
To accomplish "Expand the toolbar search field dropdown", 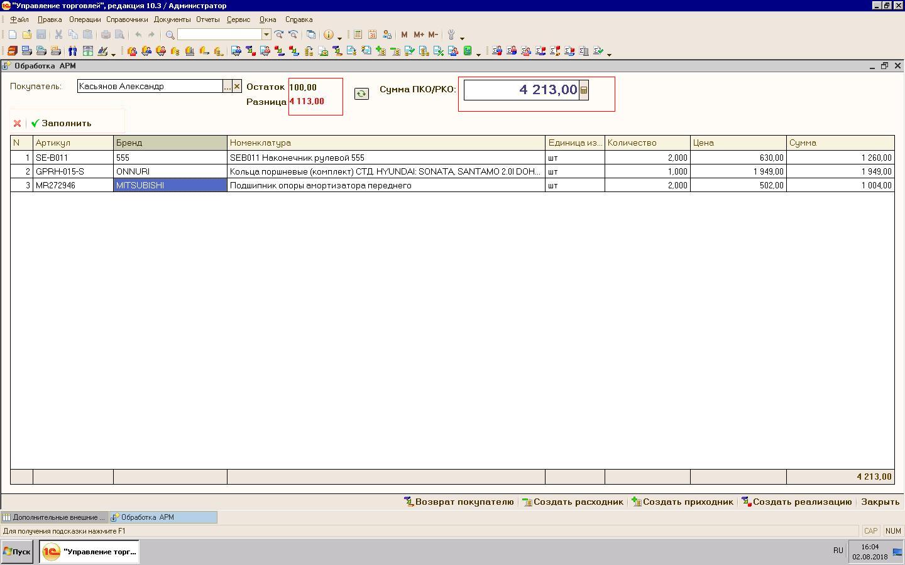I will click(x=266, y=35).
